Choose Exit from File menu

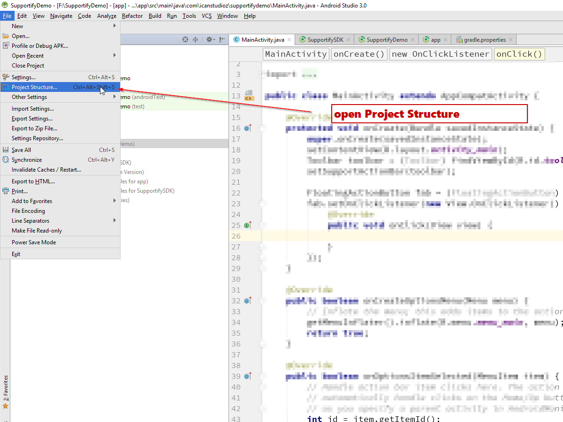click(60, 254)
